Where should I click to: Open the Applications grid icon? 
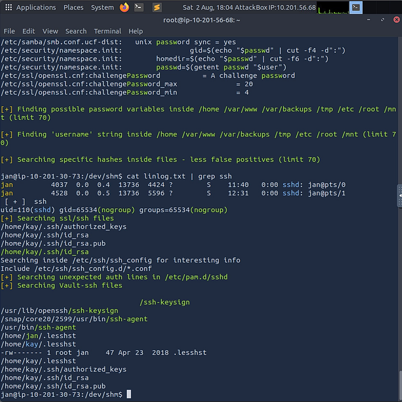pos(9,7)
